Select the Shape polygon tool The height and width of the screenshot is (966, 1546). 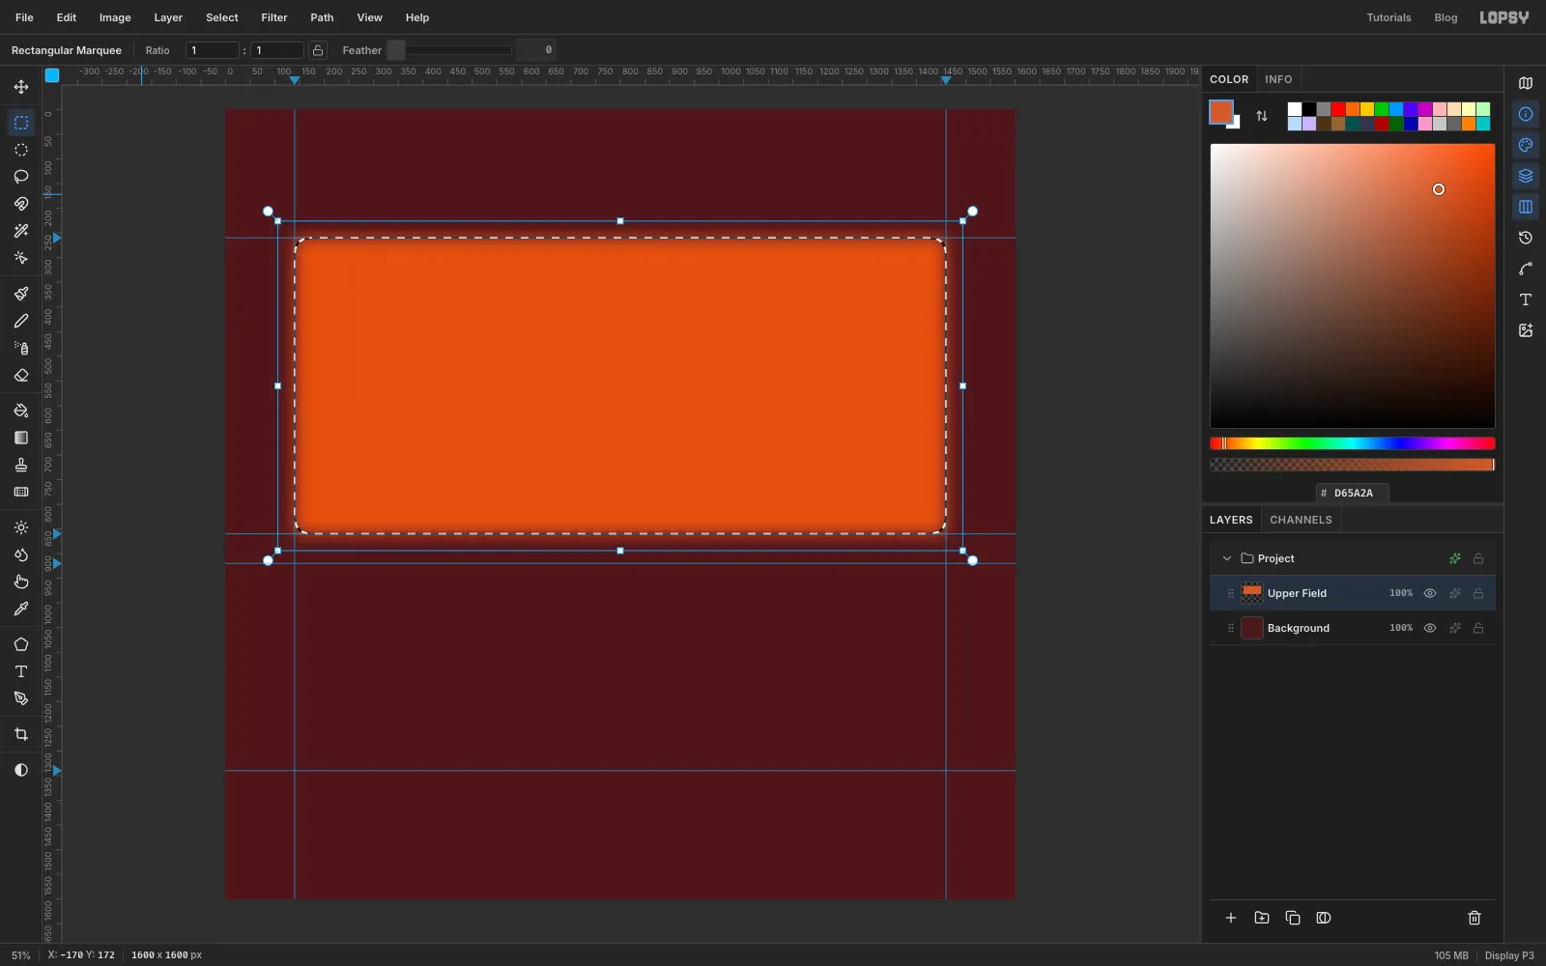point(21,644)
